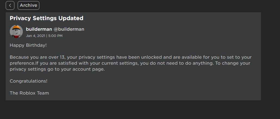
Task: Click the orange hard hat on avatar
Action: click(x=17, y=28)
